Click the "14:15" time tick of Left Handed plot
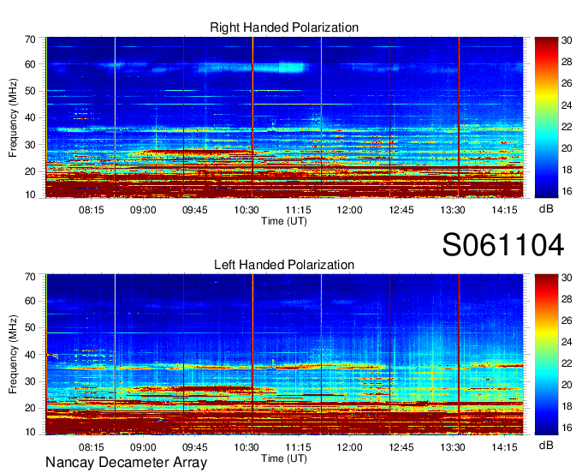 point(504,447)
